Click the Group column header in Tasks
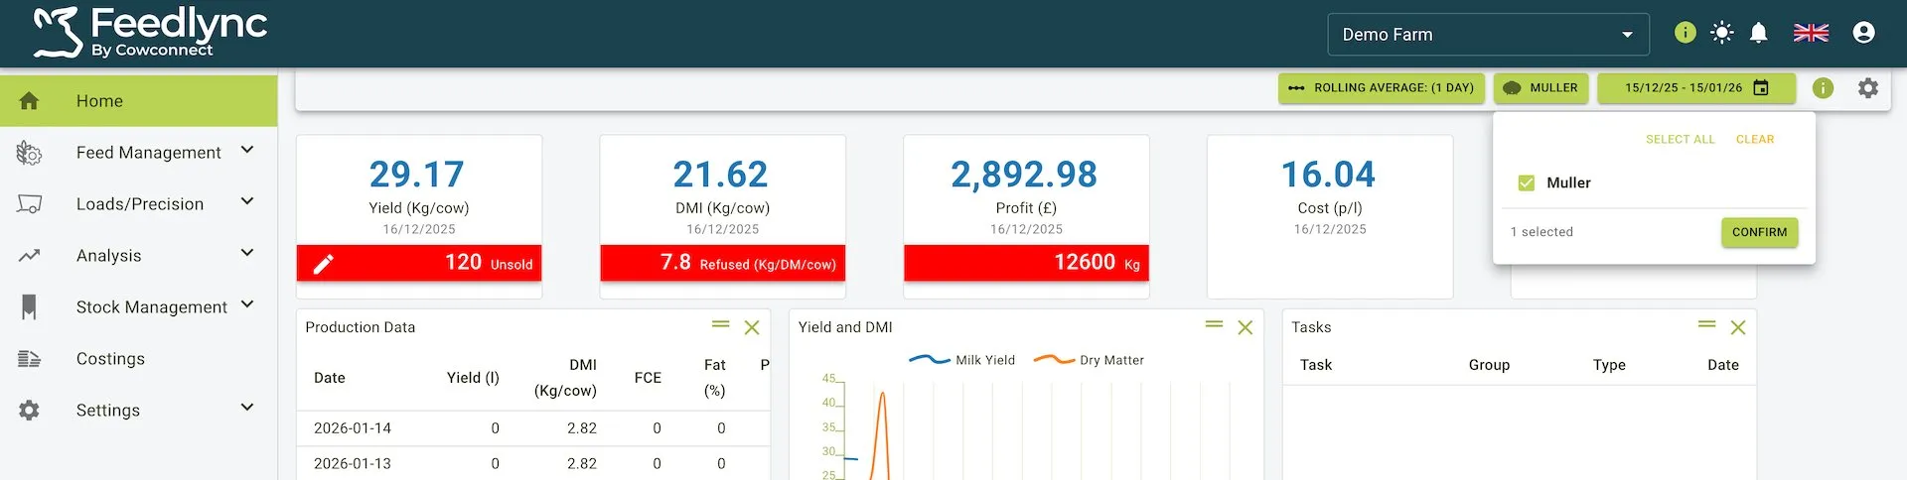1907x480 pixels. [1489, 365]
